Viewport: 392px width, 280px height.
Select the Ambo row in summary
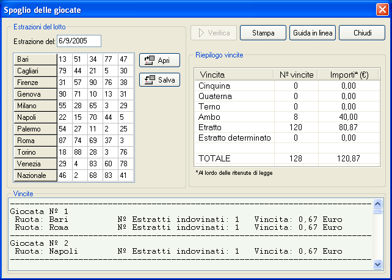287,117
